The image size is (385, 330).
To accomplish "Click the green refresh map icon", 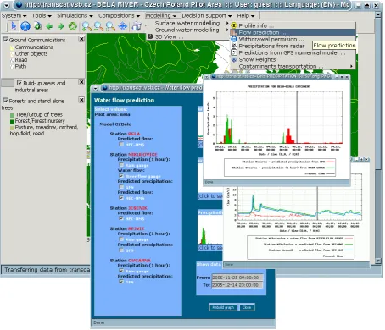I will [73, 26].
